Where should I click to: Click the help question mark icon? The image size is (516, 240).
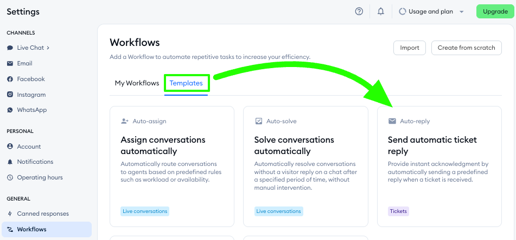pos(359,11)
